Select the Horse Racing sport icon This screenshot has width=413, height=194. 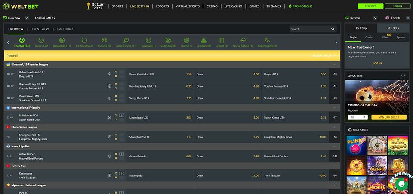243,41
